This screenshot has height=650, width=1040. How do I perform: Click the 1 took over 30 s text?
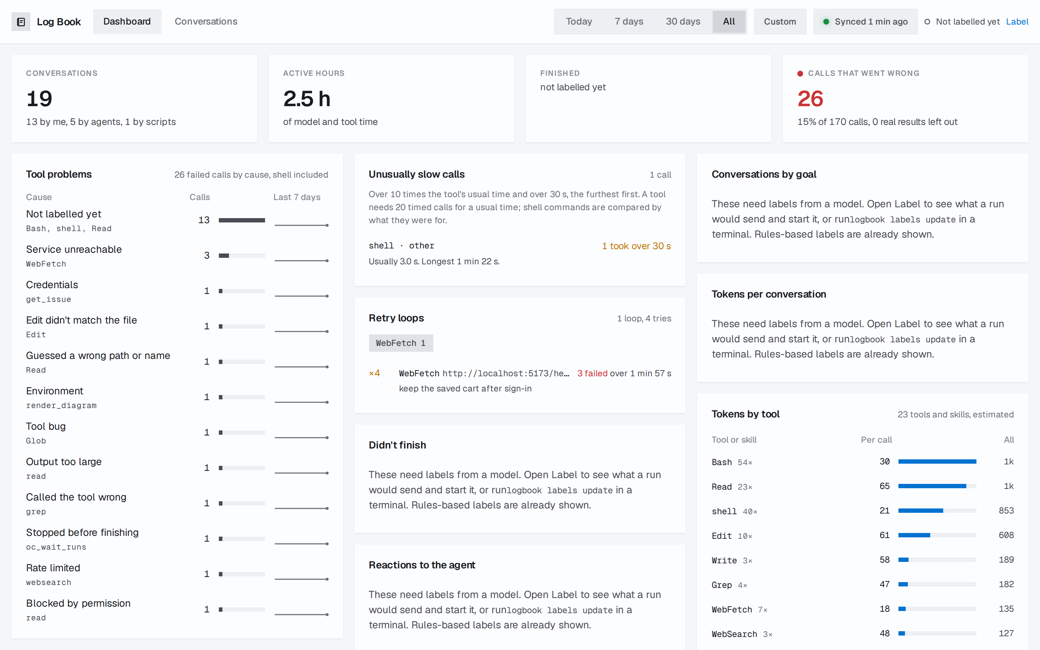[x=636, y=246]
